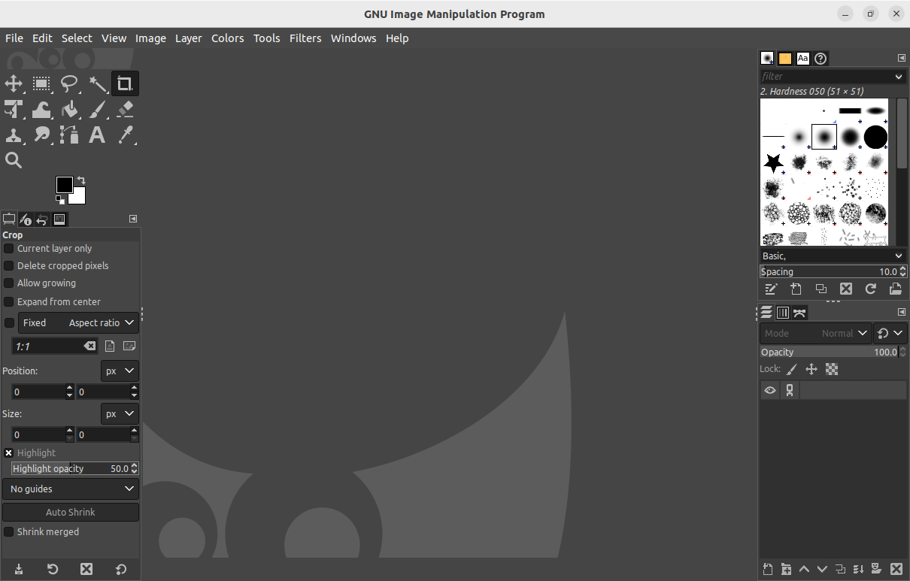Select the Free Select lasso tool

(69, 83)
